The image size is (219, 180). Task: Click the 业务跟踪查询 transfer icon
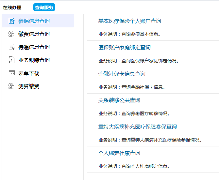pos(11,60)
